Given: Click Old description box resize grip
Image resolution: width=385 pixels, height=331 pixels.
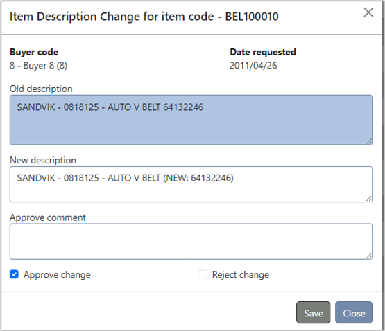Looking at the screenshot, I should pyautogui.click(x=369, y=141).
